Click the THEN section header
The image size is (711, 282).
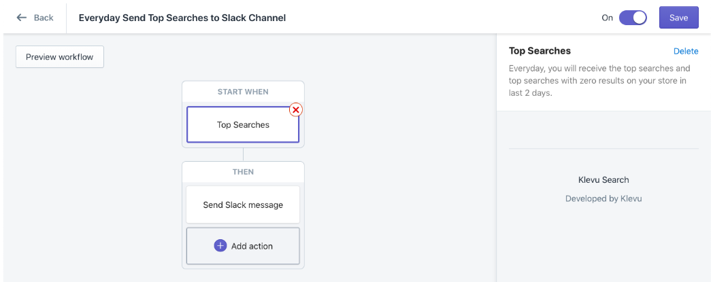click(x=243, y=172)
